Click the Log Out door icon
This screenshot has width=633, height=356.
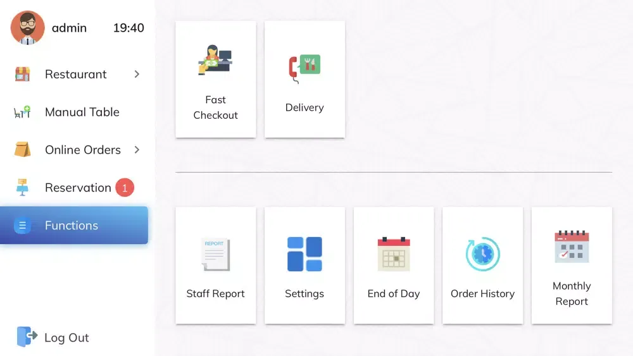27,337
